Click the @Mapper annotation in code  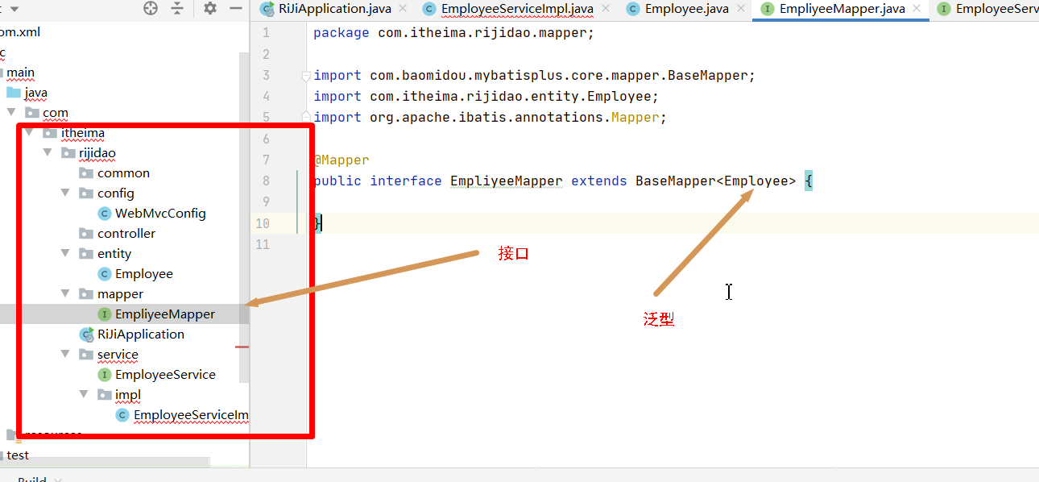click(x=342, y=160)
